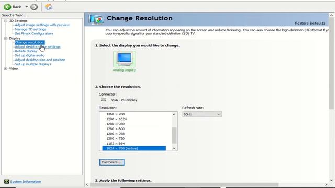Click resolution list scroll up arrow
Viewport: 335px width, 188px height.
(x=174, y=114)
